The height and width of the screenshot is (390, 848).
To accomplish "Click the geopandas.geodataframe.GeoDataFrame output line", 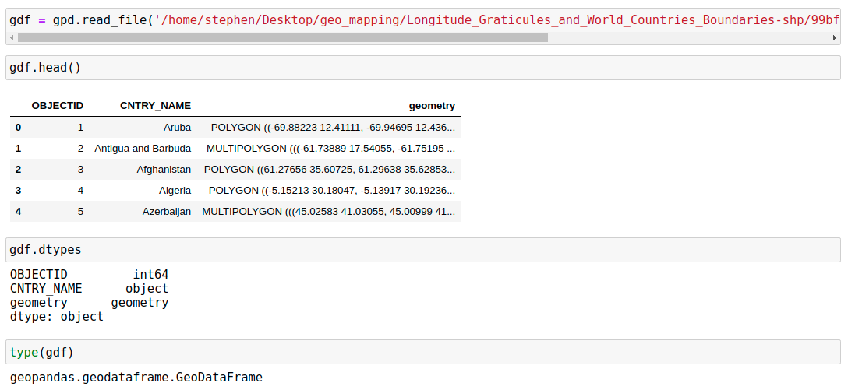I will pyautogui.click(x=136, y=378).
